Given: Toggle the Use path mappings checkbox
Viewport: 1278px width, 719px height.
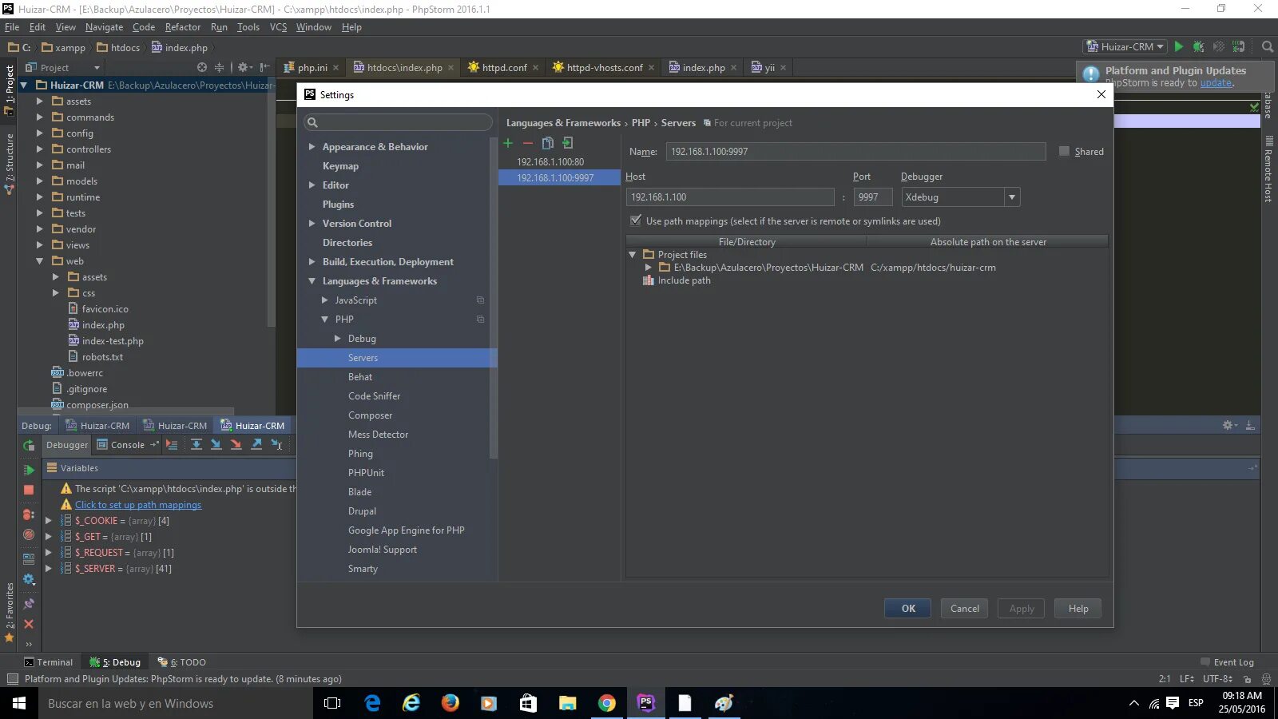Looking at the screenshot, I should [x=636, y=220].
